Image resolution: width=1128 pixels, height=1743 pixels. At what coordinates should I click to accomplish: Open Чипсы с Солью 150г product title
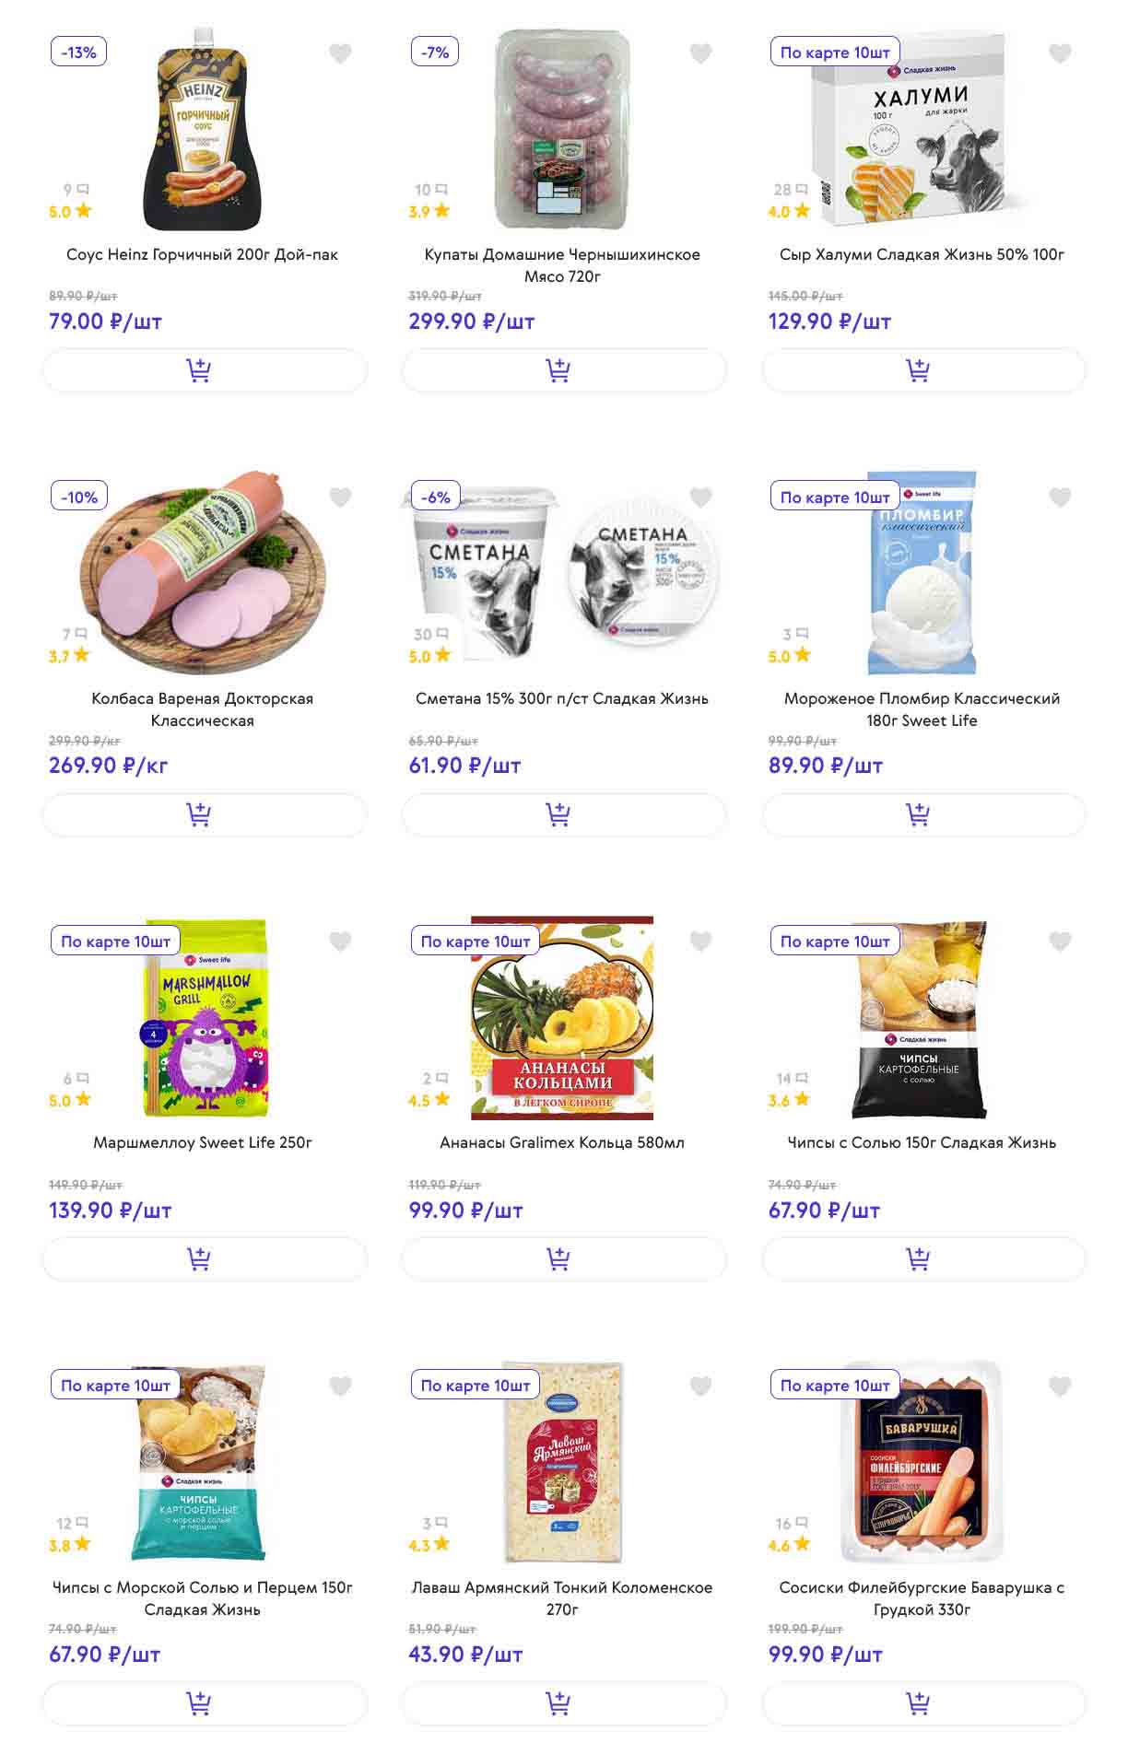click(x=922, y=1142)
